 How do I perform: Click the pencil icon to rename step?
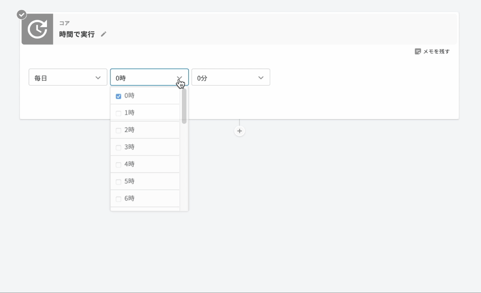(x=104, y=34)
